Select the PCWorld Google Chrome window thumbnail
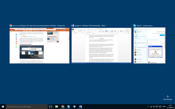Image resolution: width=175 pixels, height=109 pixels. click(x=39, y=46)
